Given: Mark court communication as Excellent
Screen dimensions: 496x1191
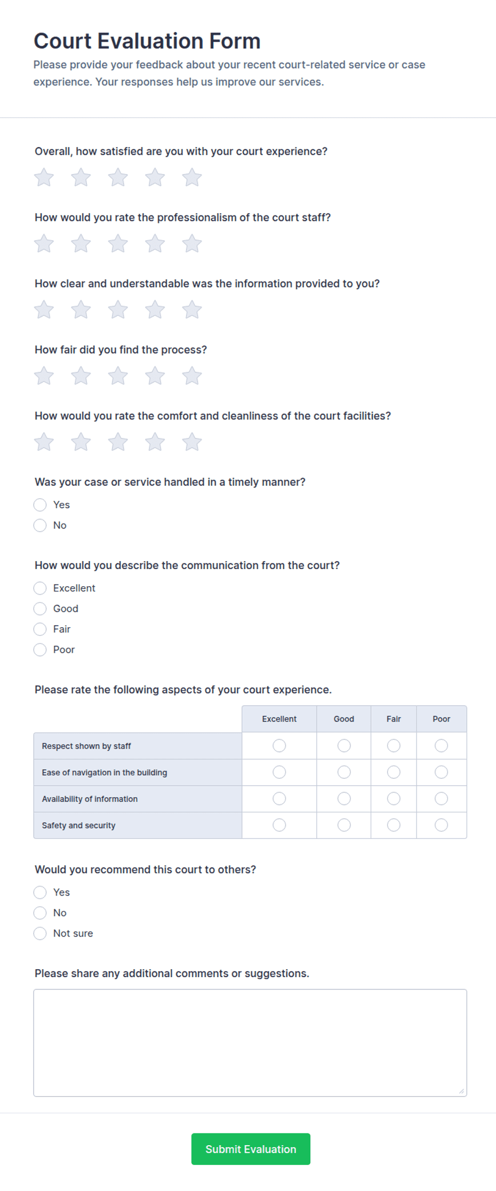Looking at the screenshot, I should tap(40, 588).
